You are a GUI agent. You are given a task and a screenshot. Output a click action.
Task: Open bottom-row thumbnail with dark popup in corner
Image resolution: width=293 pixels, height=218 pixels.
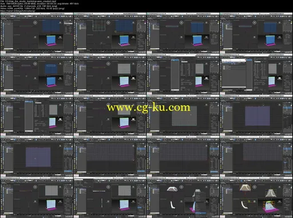click(x=110, y=197)
